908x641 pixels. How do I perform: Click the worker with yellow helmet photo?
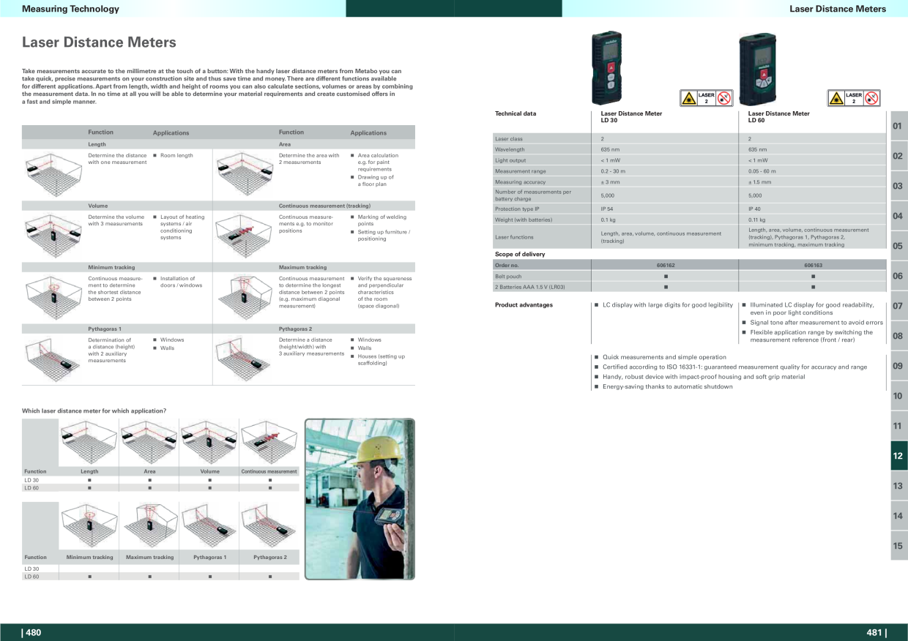pyautogui.click(x=360, y=499)
